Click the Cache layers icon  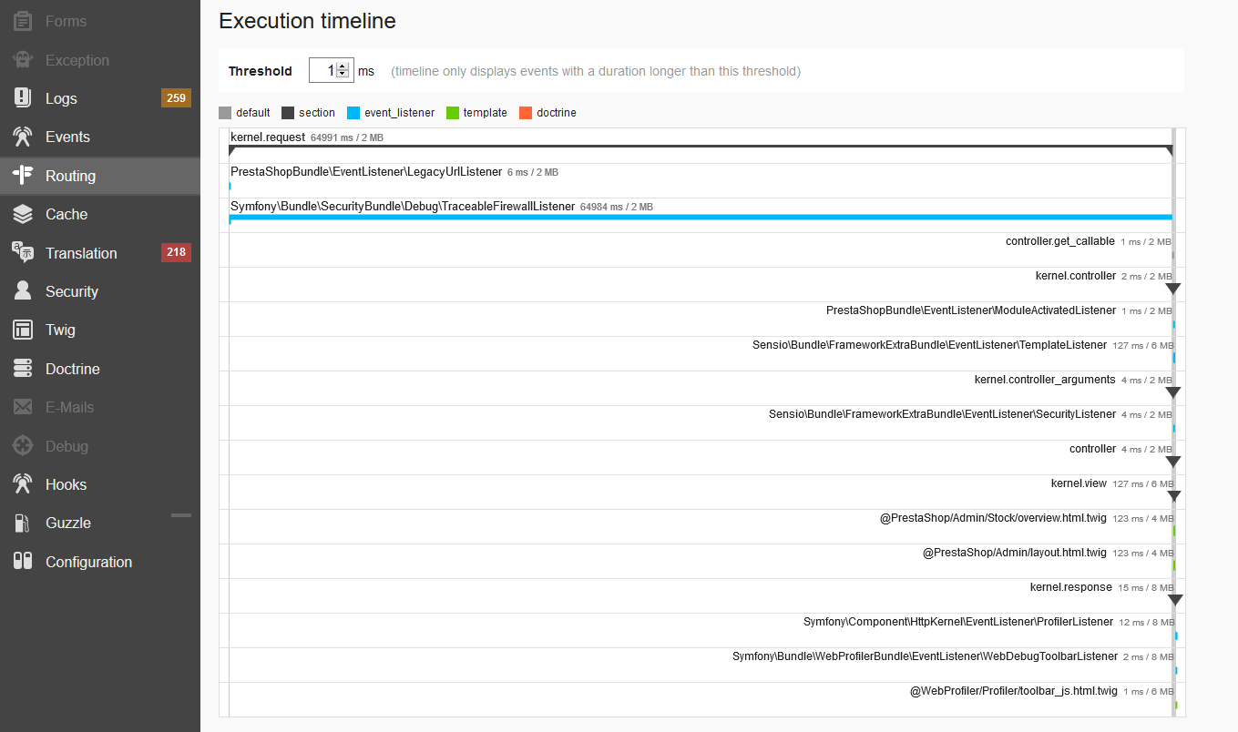tap(23, 214)
